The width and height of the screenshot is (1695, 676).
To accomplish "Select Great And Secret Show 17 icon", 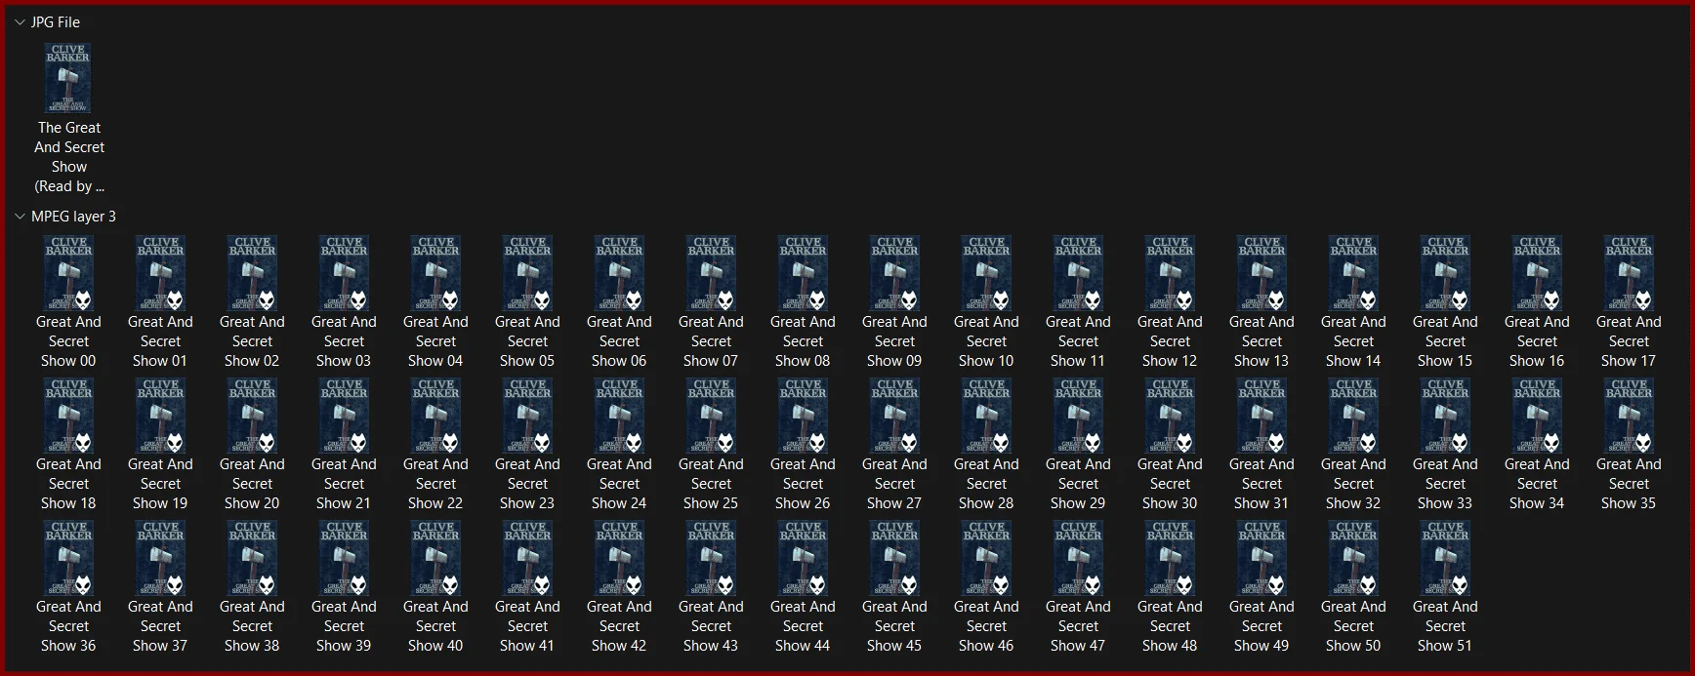I will (1629, 273).
